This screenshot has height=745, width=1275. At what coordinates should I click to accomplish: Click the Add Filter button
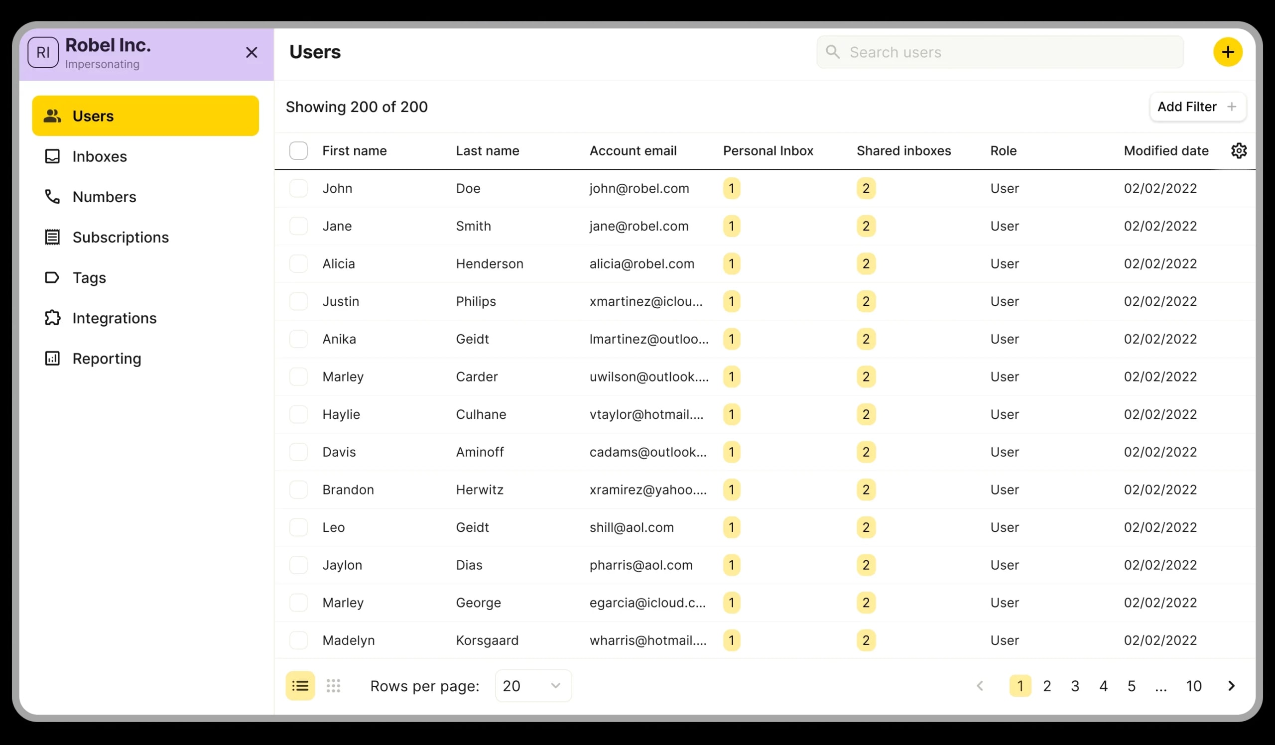point(1198,107)
